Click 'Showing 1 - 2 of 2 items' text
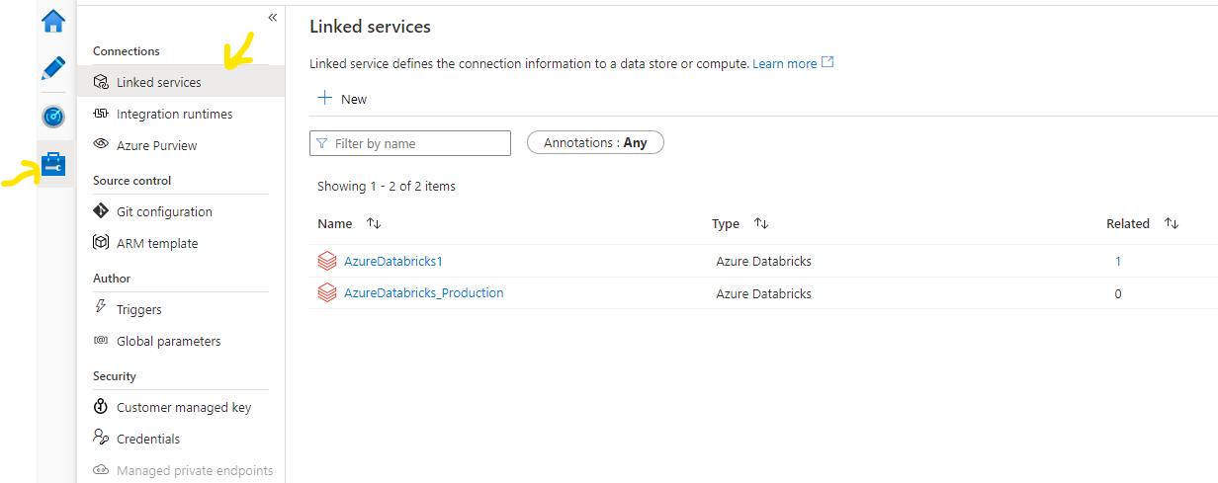Screen dimensions: 1218x483 pyautogui.click(x=387, y=186)
